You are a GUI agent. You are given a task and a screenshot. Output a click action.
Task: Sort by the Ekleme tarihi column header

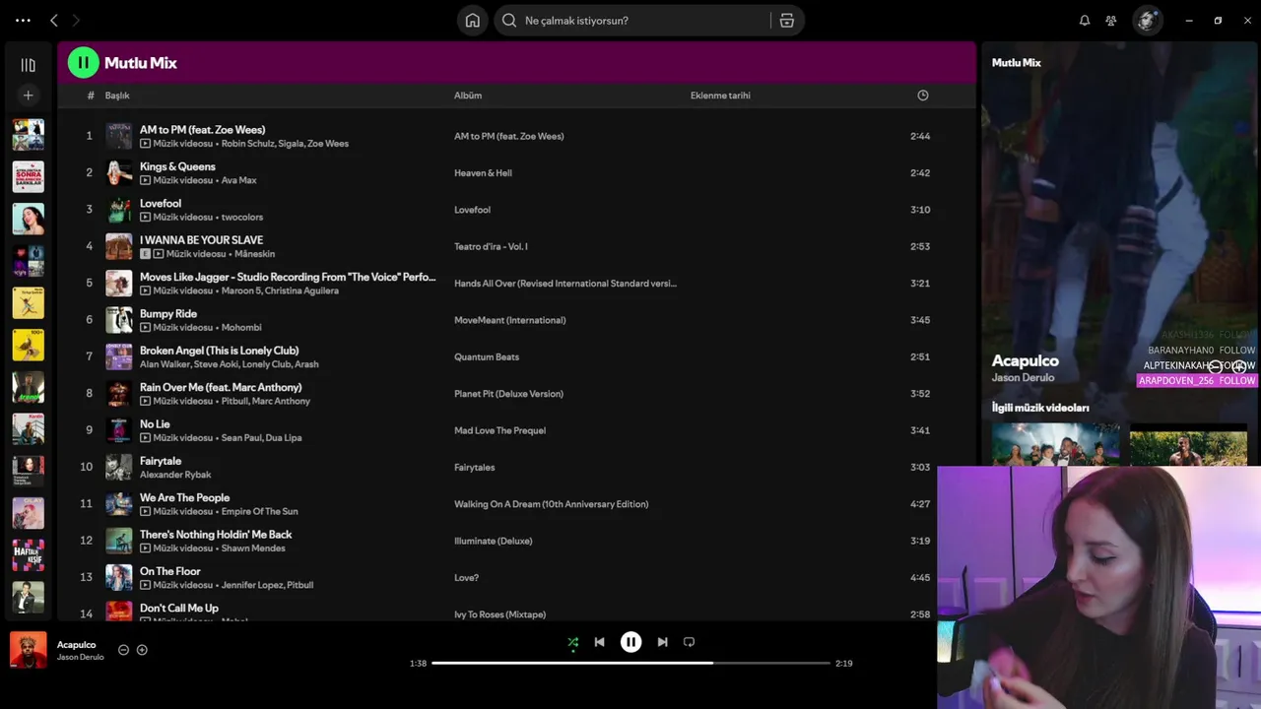pos(720,96)
